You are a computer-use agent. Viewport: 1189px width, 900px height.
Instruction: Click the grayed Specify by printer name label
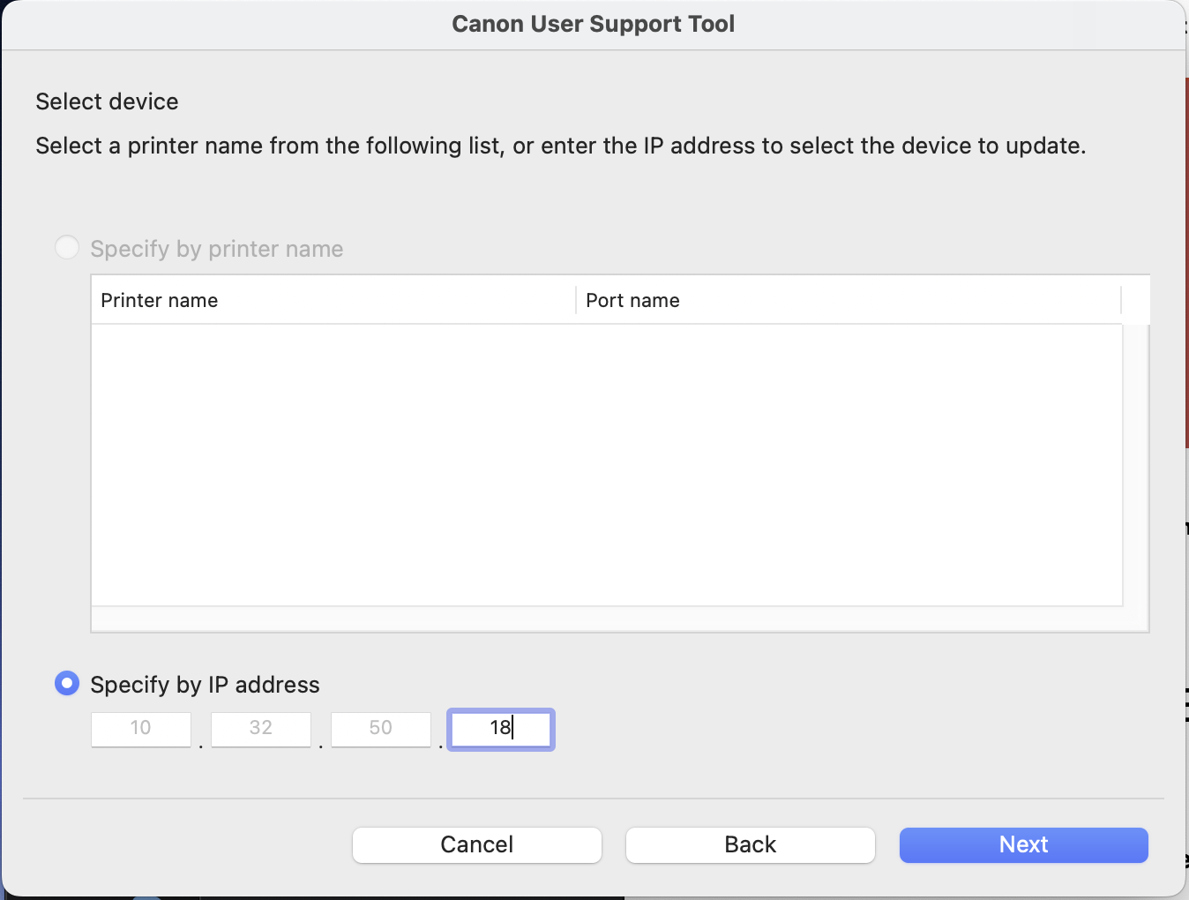(x=216, y=249)
